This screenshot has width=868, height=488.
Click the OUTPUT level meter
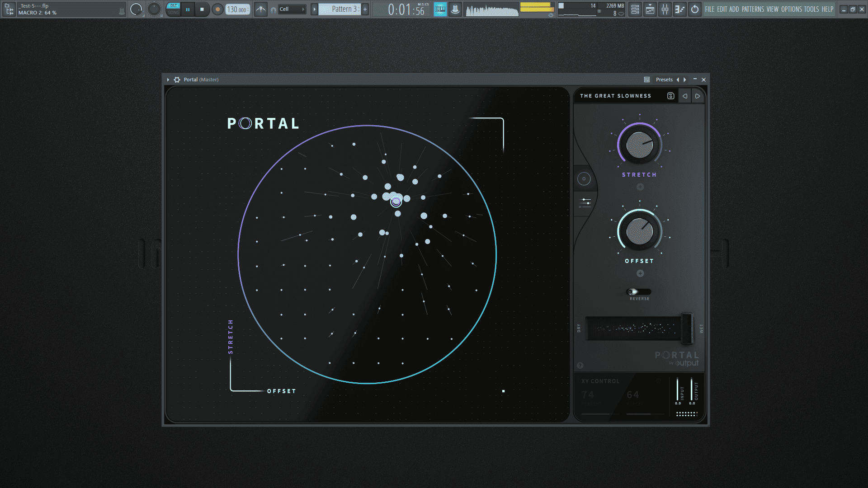[x=692, y=389]
